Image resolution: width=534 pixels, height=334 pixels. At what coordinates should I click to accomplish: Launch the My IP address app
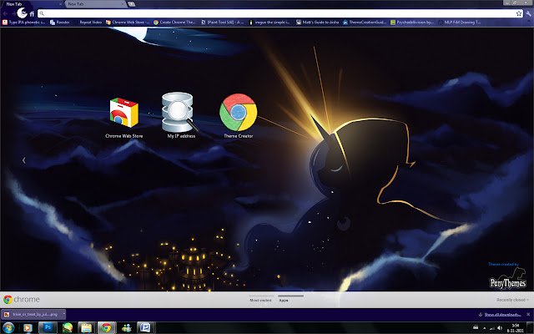click(181, 115)
